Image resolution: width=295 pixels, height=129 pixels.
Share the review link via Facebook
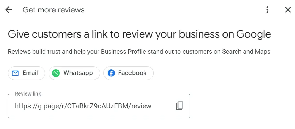[128, 73]
